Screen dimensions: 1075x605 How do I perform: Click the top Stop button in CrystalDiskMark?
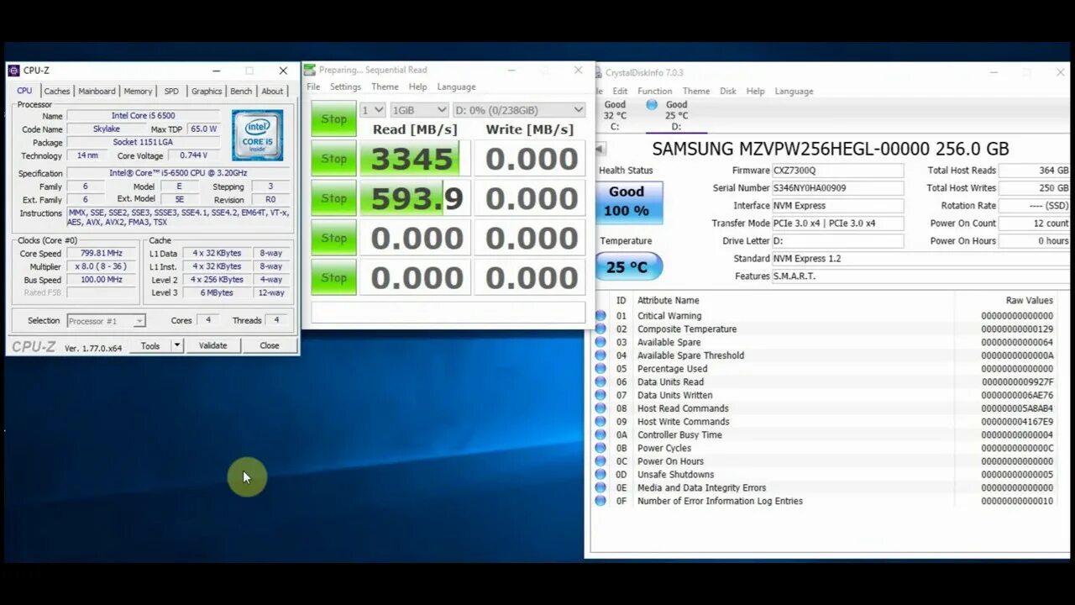click(x=333, y=119)
